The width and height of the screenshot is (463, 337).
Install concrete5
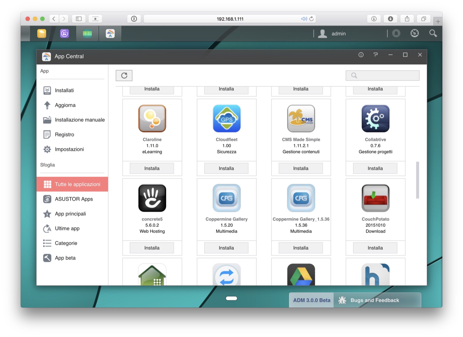pyautogui.click(x=152, y=248)
